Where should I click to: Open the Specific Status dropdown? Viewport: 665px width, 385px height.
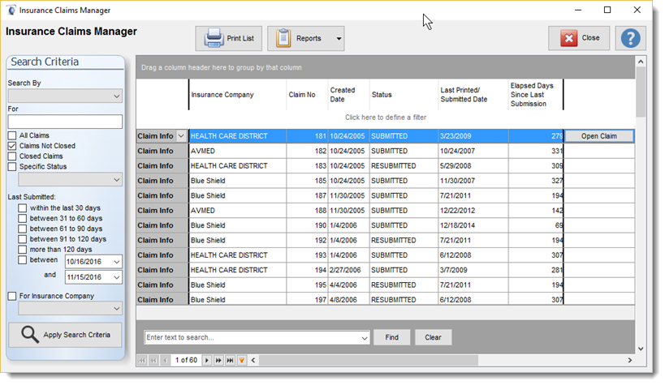117,180
